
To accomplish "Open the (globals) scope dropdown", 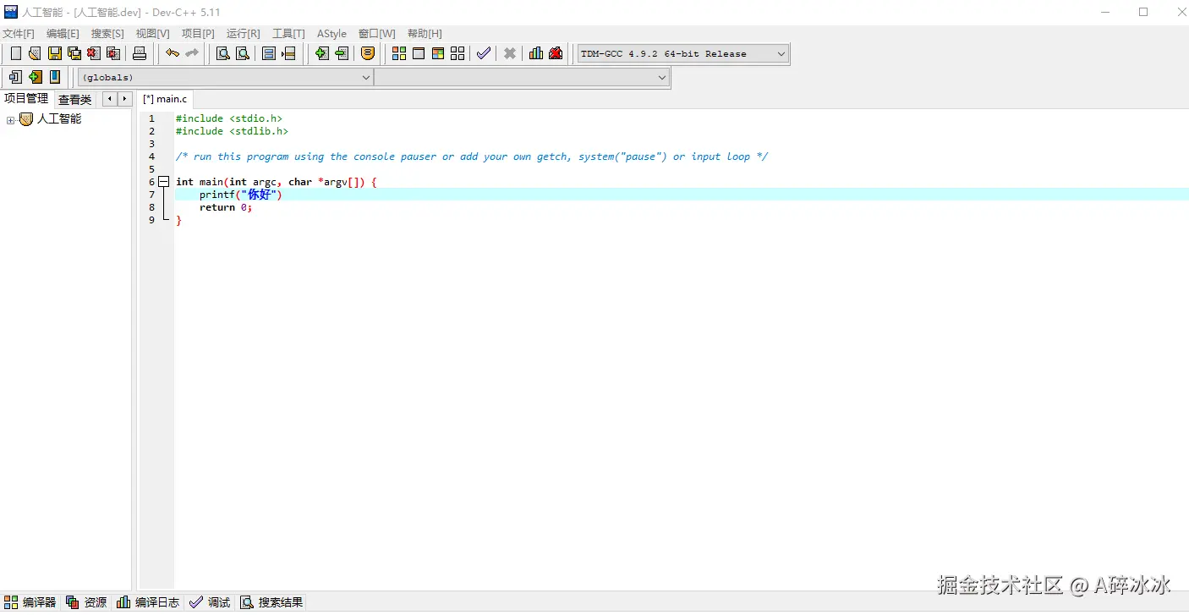I will pyautogui.click(x=225, y=77).
